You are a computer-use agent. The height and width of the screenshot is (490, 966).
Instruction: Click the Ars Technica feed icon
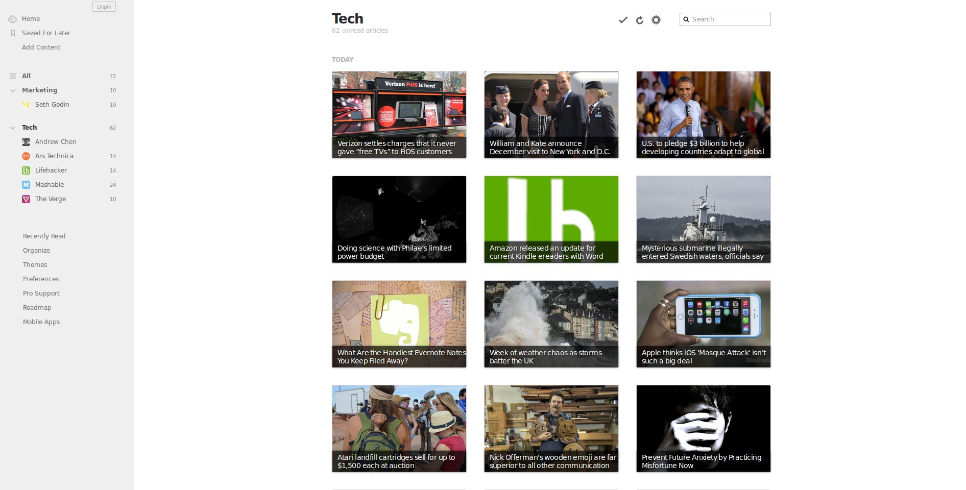point(26,156)
